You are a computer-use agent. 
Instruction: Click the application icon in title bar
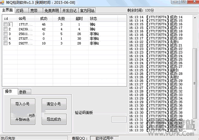click(2, 2)
